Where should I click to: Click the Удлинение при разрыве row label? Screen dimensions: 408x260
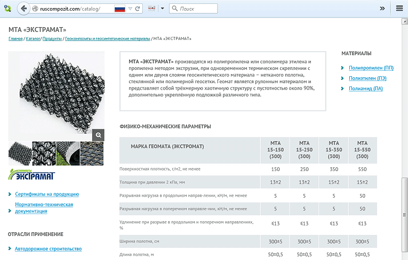(x=187, y=225)
